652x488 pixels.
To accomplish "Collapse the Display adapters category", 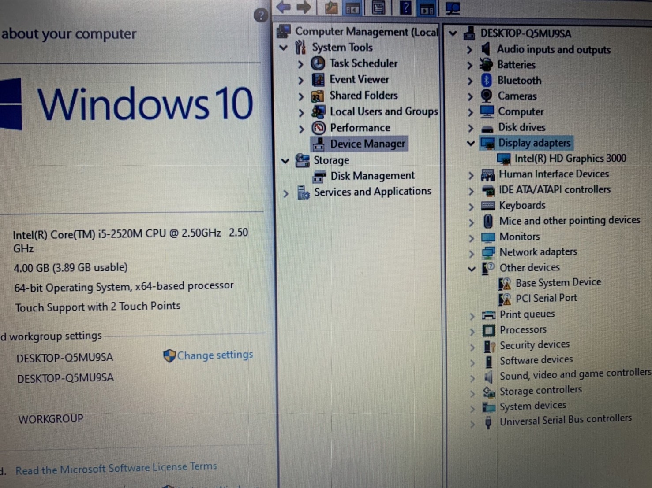I will click(x=471, y=143).
